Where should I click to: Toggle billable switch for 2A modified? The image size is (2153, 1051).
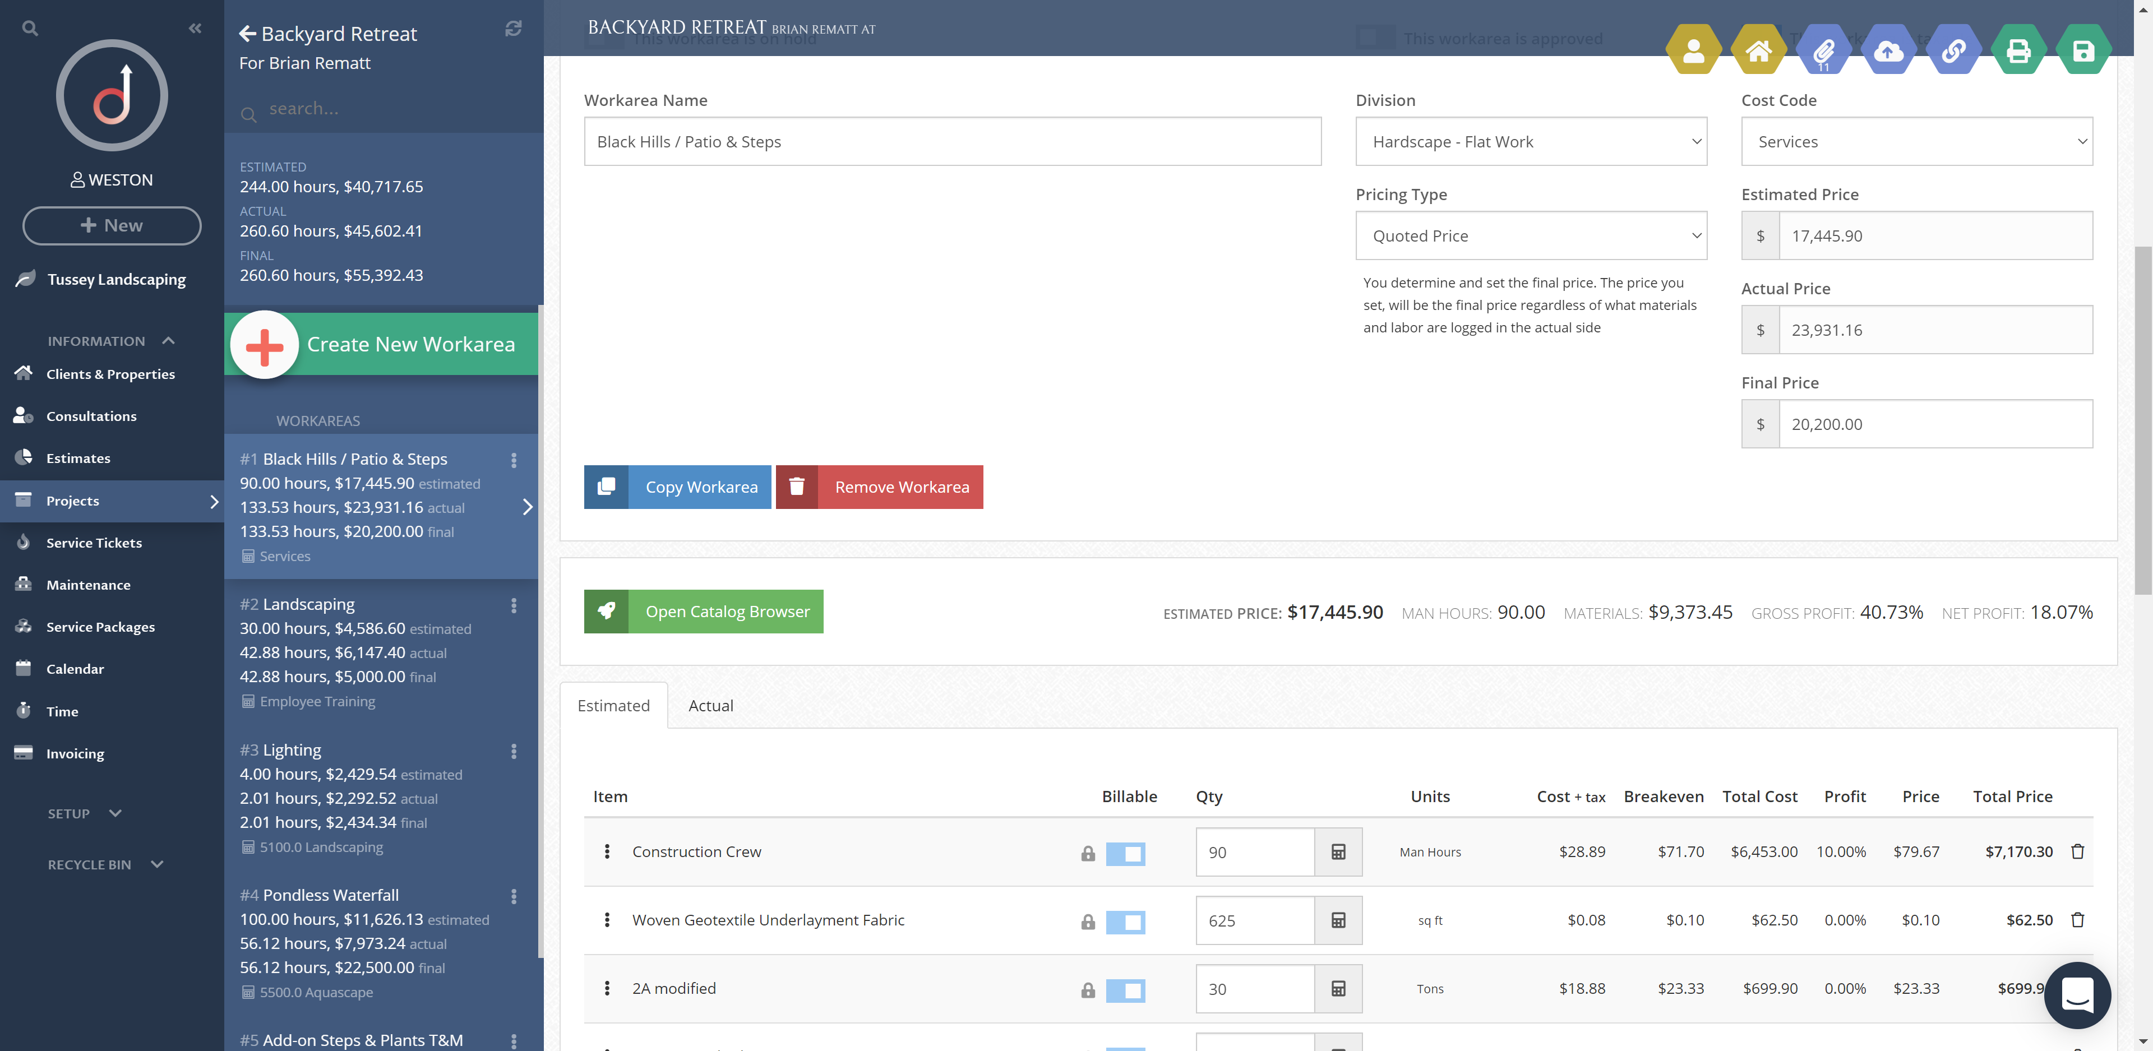(x=1125, y=990)
